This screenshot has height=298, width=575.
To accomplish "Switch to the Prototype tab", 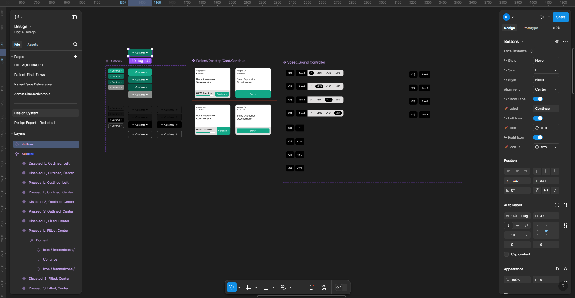I will pyautogui.click(x=530, y=28).
